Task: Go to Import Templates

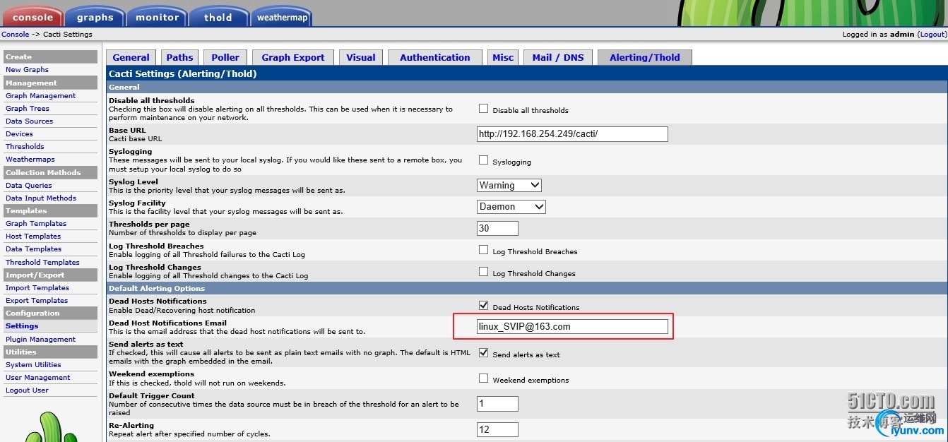Action: tap(37, 288)
